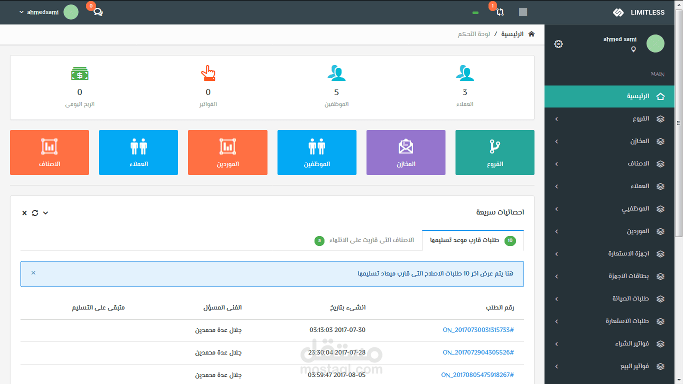The height and width of the screenshot is (384, 683).
Task: Collapse the احصائيات سريعة panel
Action: (45, 212)
